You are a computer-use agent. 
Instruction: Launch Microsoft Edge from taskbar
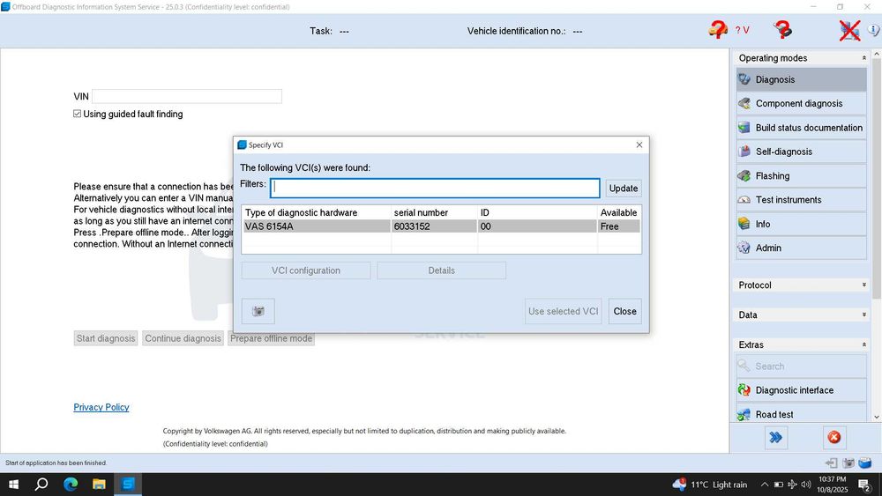[71, 485]
